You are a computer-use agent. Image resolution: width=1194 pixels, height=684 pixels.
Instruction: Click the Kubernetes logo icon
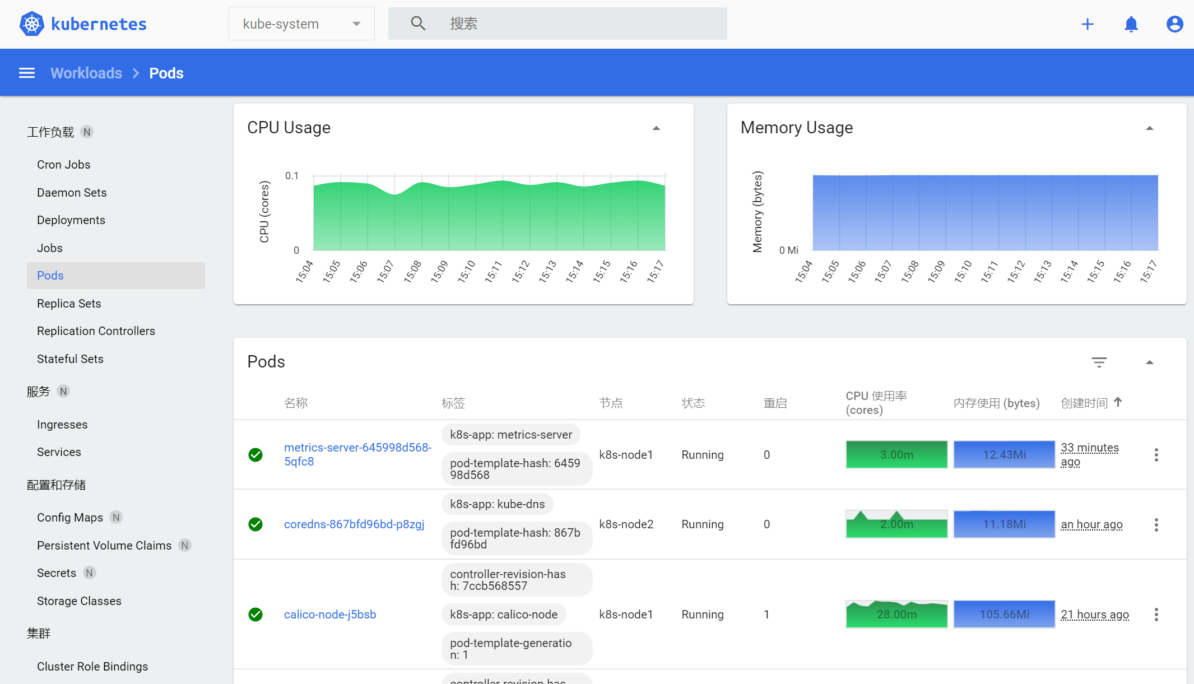[x=32, y=24]
